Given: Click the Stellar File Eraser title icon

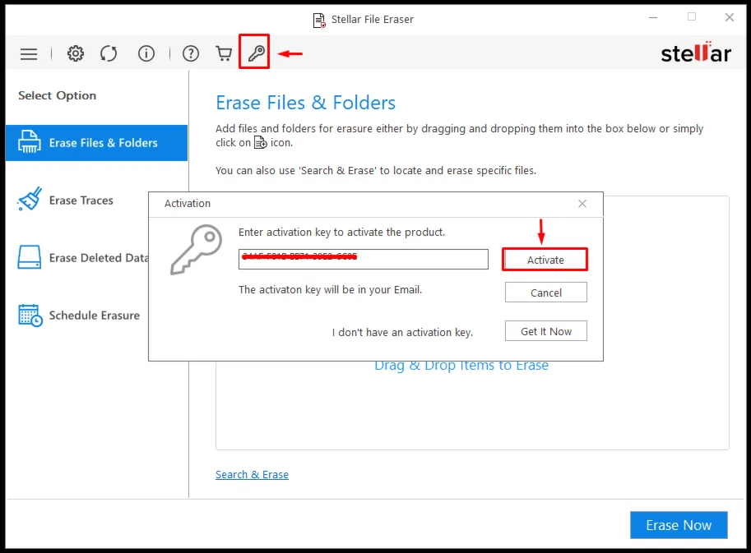Looking at the screenshot, I should pyautogui.click(x=319, y=20).
